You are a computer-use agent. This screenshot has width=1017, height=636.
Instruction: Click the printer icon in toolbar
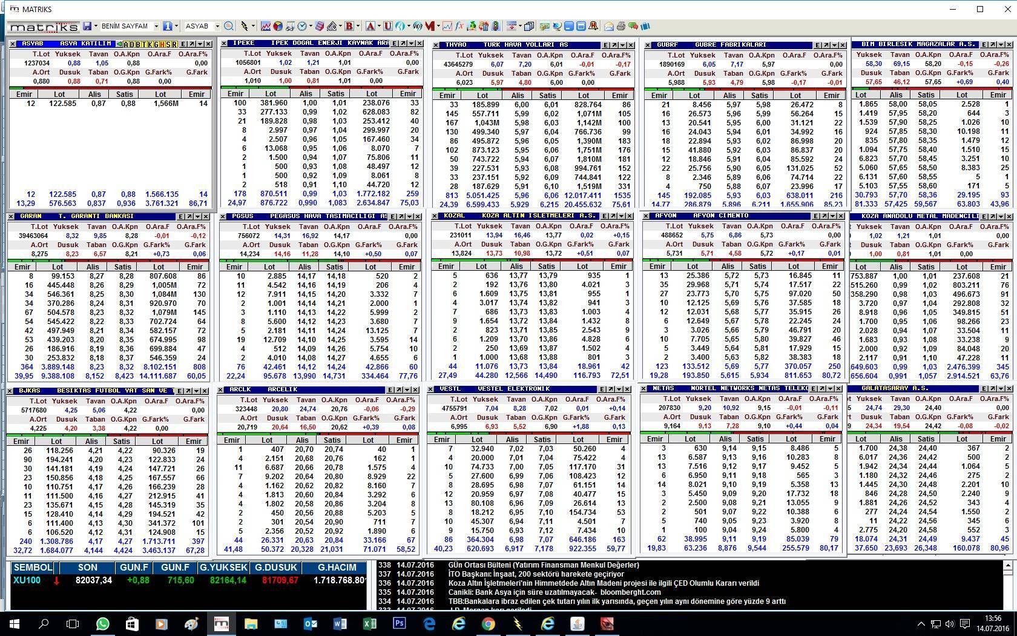pyautogui.click(x=621, y=26)
